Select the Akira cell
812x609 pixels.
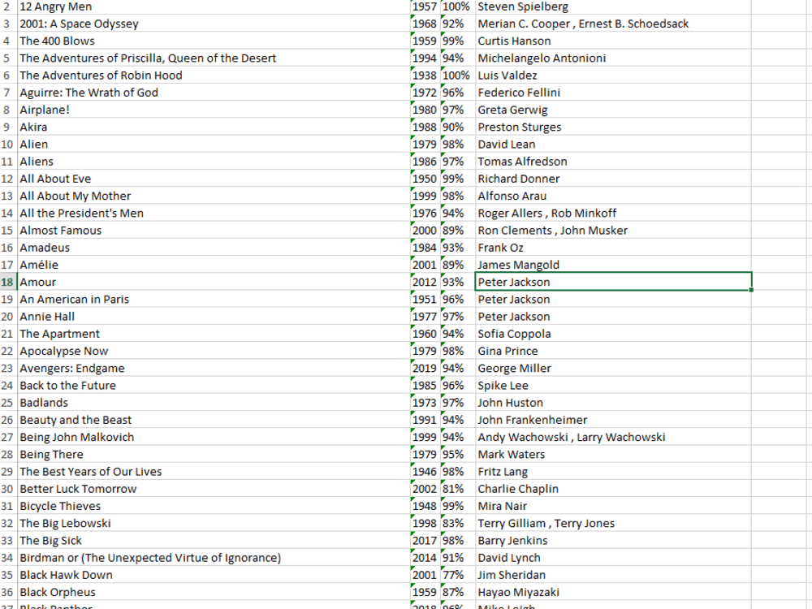pyautogui.click(x=214, y=127)
